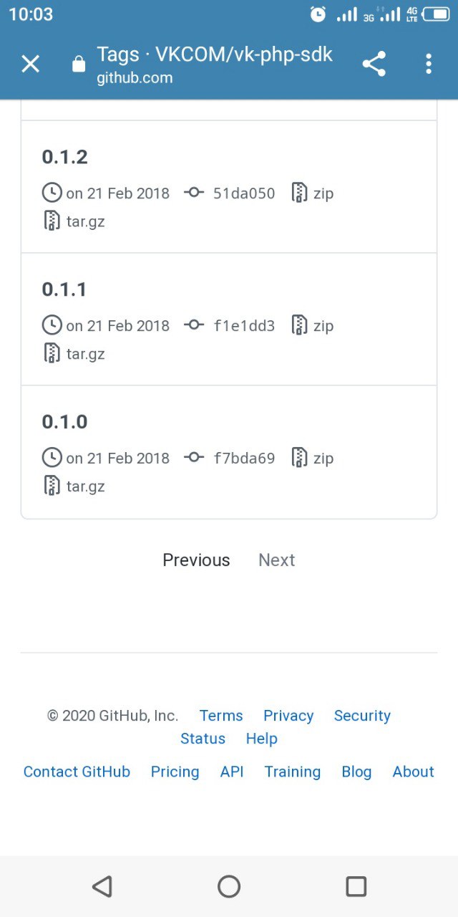Download tar.gz archive for tag 0.1.2
This screenshot has width=458, height=917.
[x=85, y=221]
